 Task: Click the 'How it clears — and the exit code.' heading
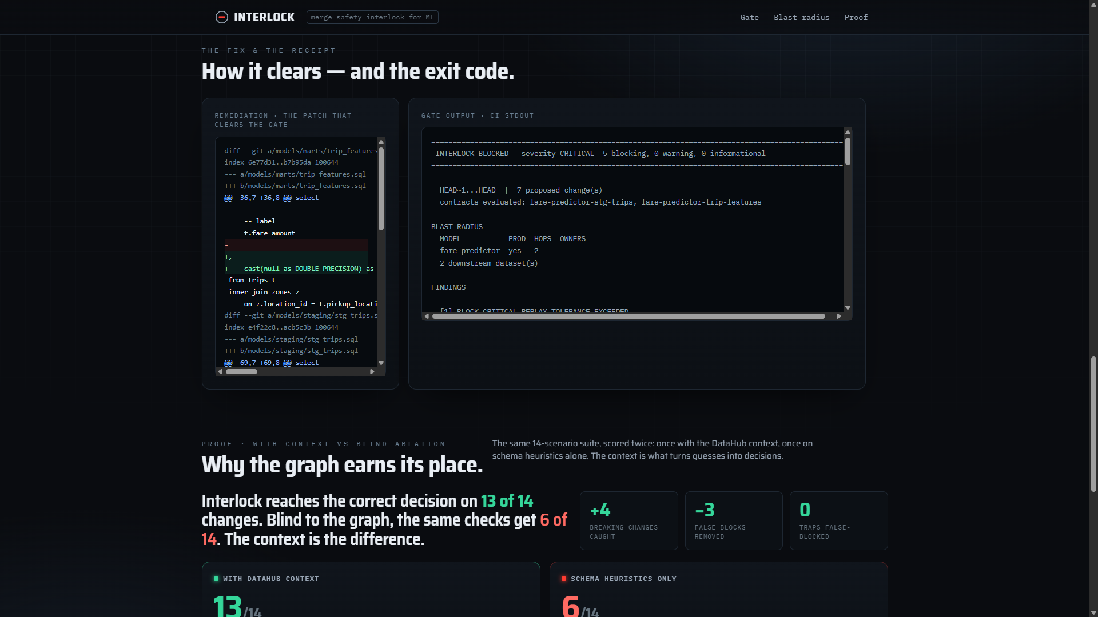[358, 71]
